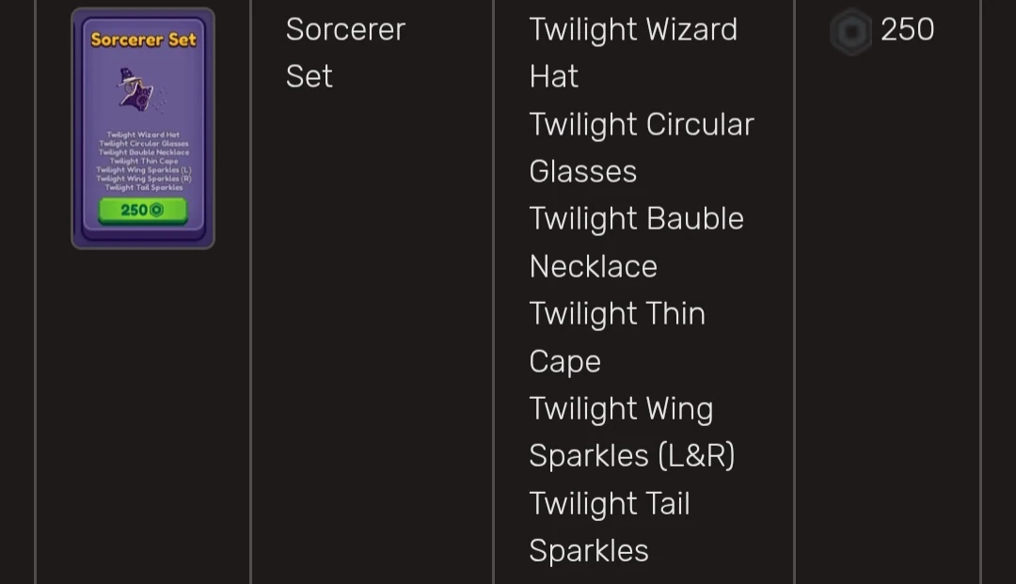Open the Sorcerer Set card thumbnail

tap(142, 125)
